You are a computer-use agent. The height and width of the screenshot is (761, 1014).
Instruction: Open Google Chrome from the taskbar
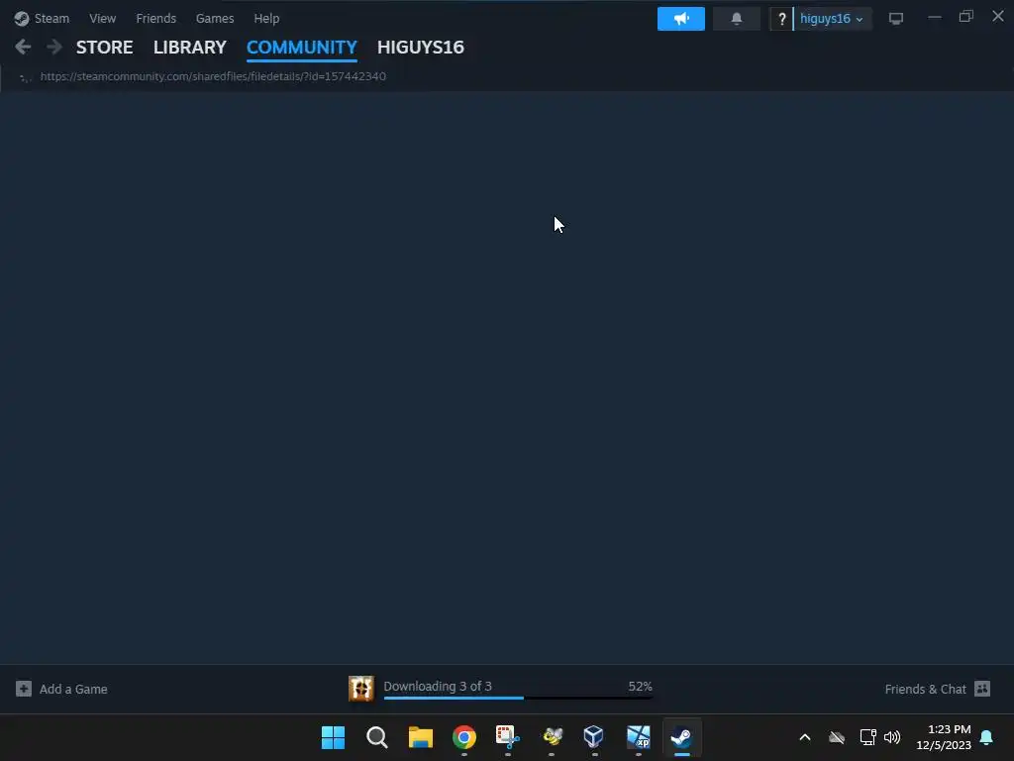pyautogui.click(x=463, y=737)
